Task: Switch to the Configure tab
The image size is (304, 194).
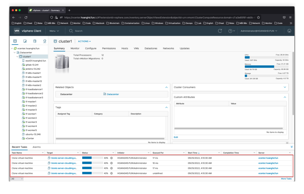Action: (91, 48)
